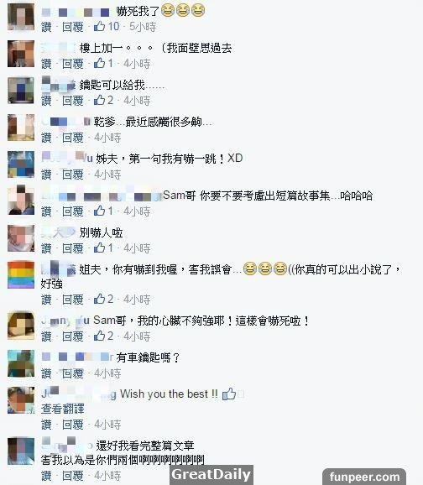Screen dimensions: 423x485
Task: Click thumbs-up icon on 鑰匙可以給我 comment
Action: 99,100
